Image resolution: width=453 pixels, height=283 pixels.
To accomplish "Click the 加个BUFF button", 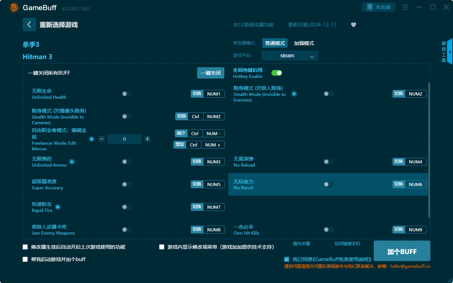I will 402,251.
